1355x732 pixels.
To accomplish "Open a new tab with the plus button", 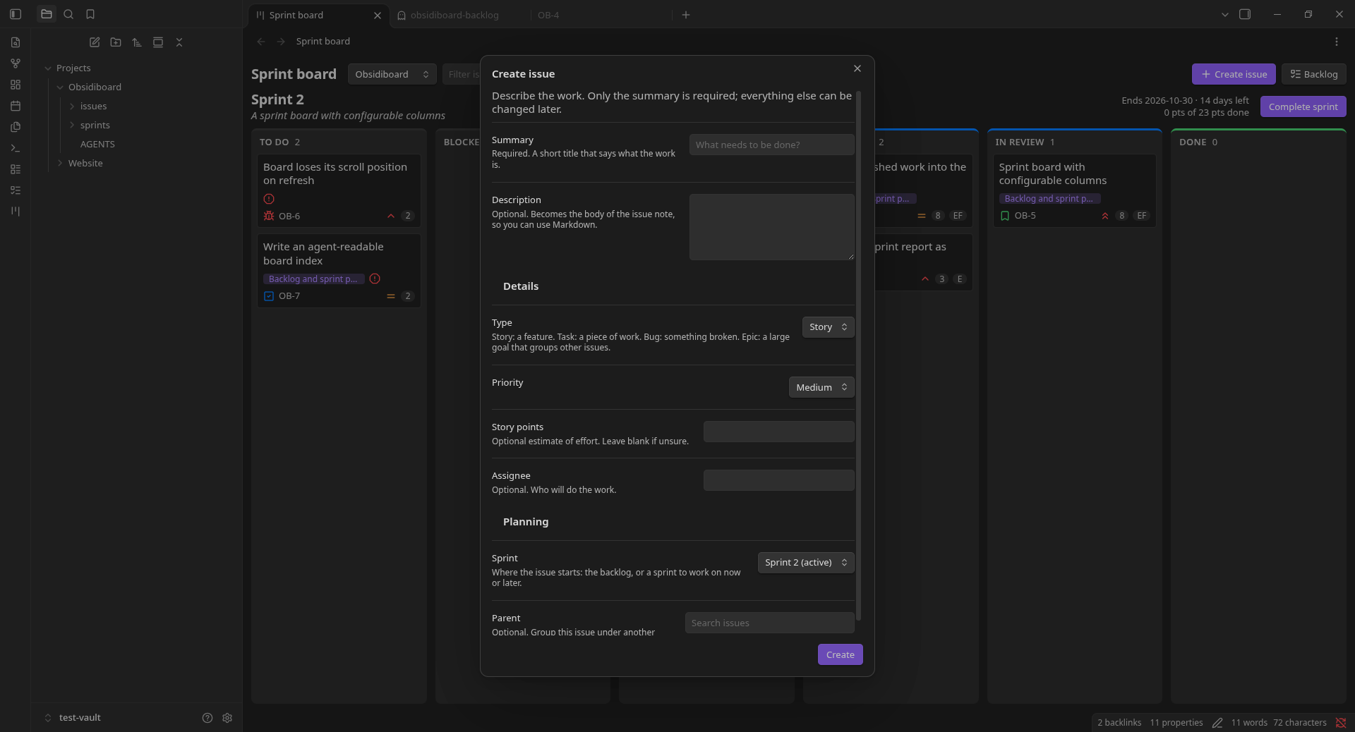I will click(x=686, y=15).
